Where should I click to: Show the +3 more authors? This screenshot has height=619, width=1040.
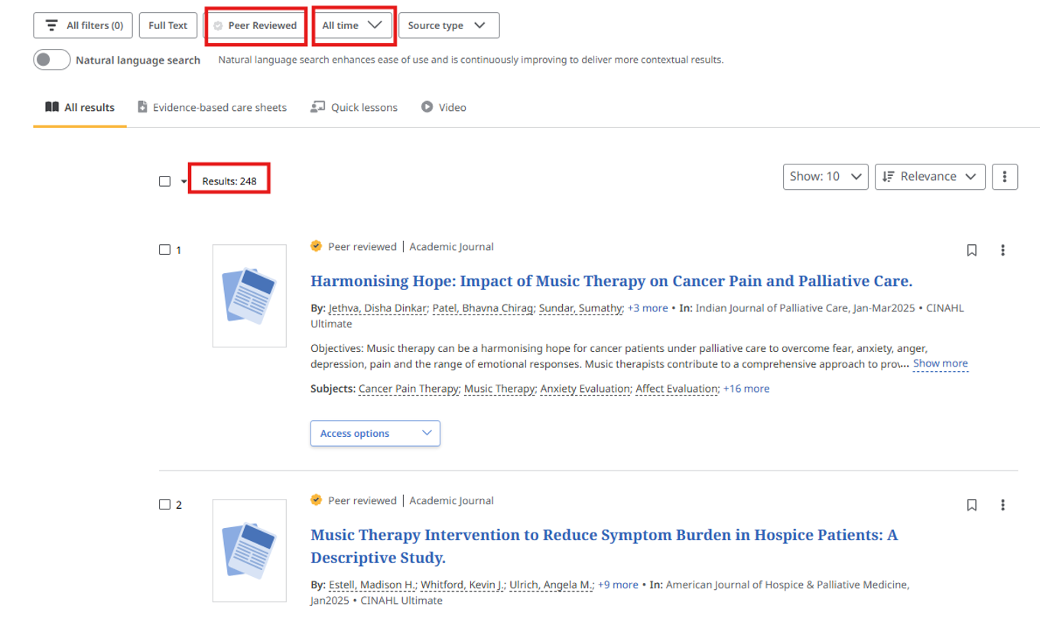(x=648, y=308)
